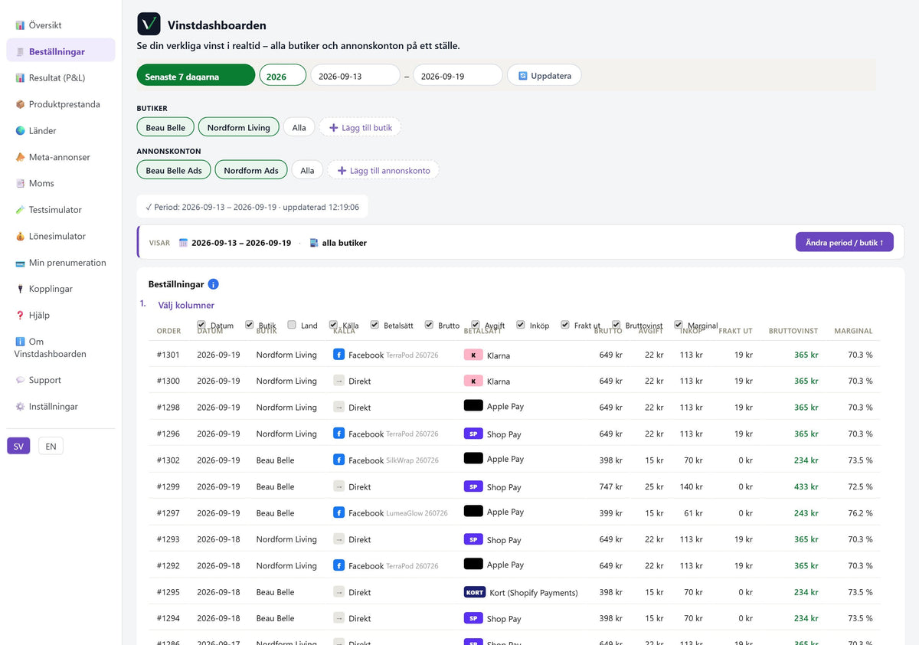This screenshot has width=919, height=645.
Task: Click Facebook icon on order #1297
Action: (338, 512)
